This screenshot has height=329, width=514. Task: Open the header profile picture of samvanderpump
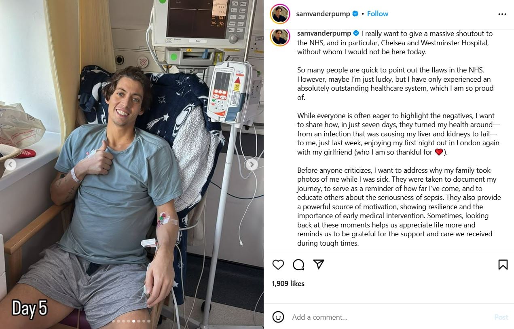click(x=280, y=14)
